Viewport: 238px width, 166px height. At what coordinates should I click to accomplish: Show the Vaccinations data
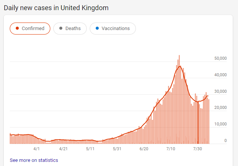113,29
